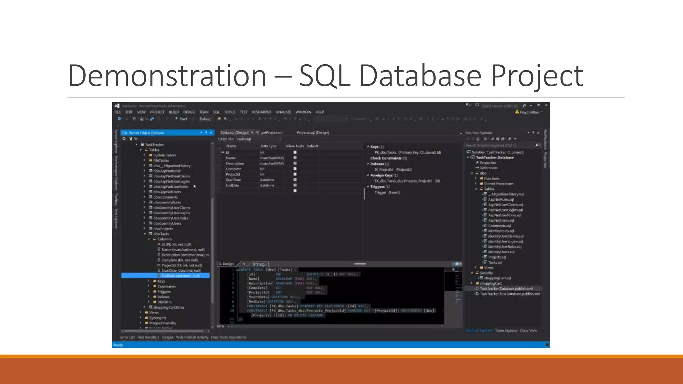
Task: Click the pane splitter handle above T-SQL editor
Action: pos(360,264)
